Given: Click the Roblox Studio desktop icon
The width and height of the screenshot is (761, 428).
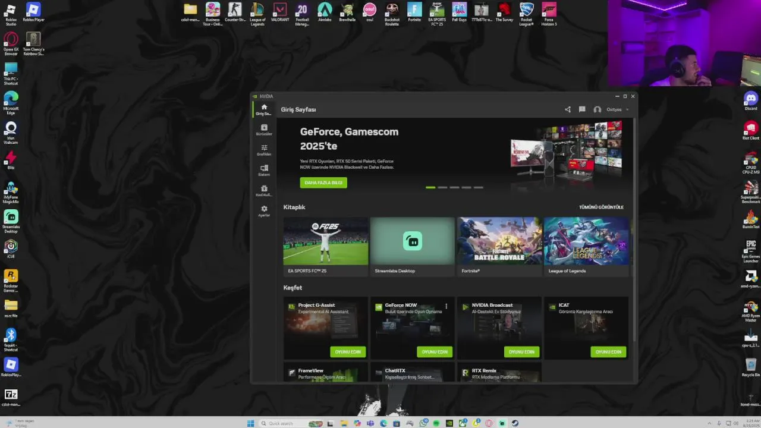Looking at the screenshot, I should point(11,14).
